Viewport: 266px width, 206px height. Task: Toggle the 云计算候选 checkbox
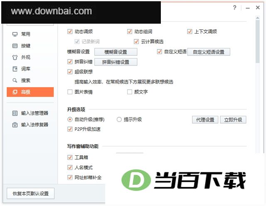click(136, 42)
